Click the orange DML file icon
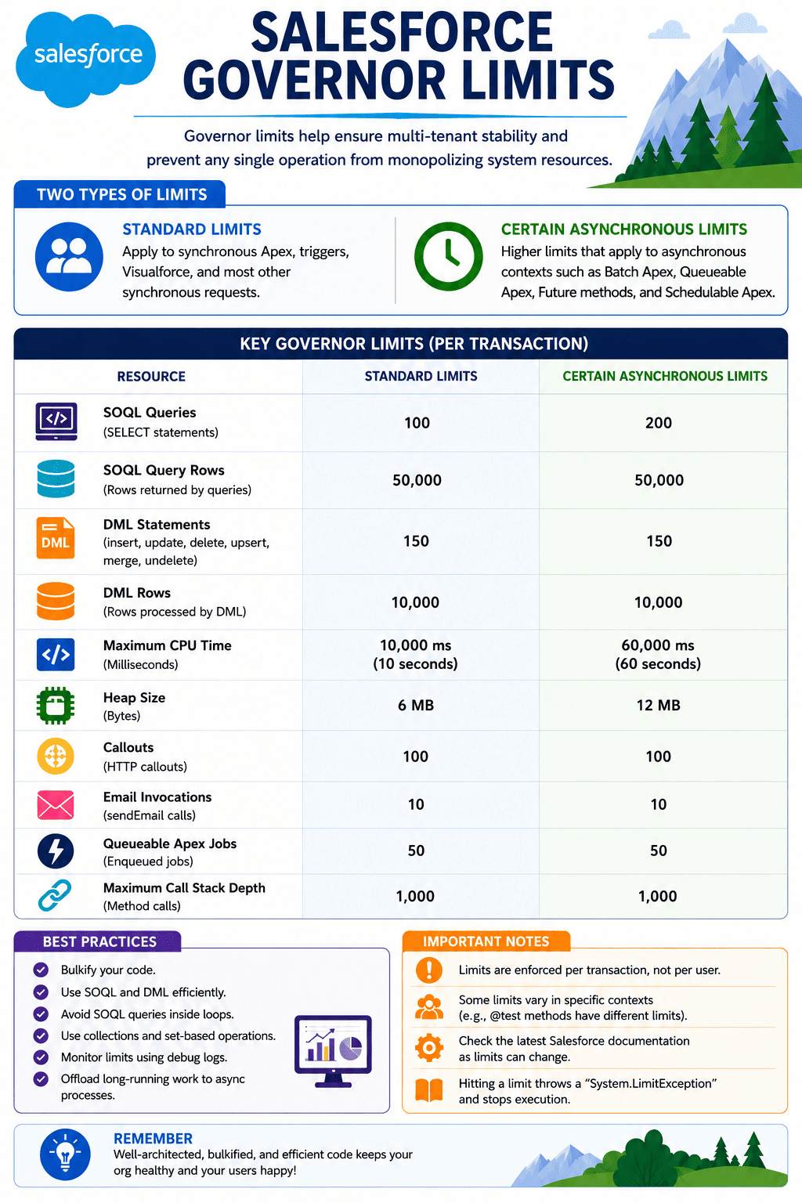 (56, 538)
